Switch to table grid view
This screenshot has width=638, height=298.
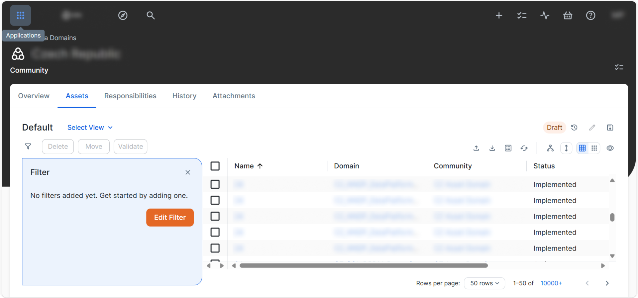[x=582, y=148]
